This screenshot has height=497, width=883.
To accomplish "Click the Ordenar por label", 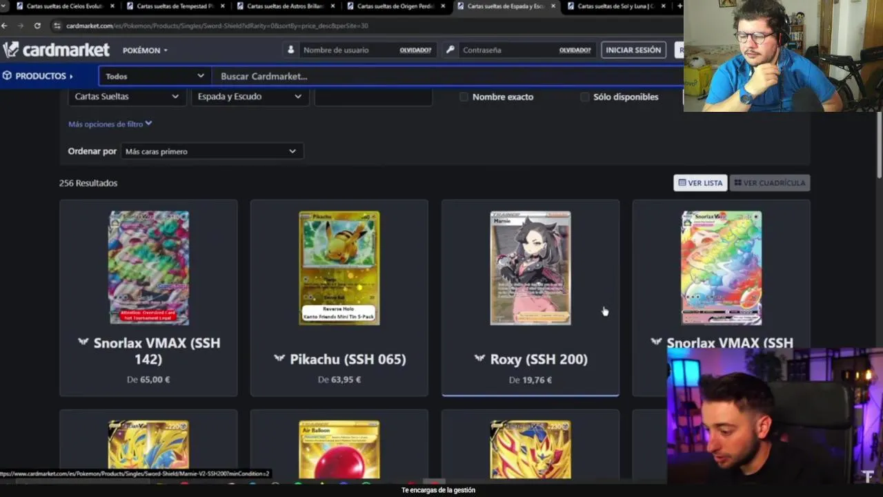I will 92,151.
